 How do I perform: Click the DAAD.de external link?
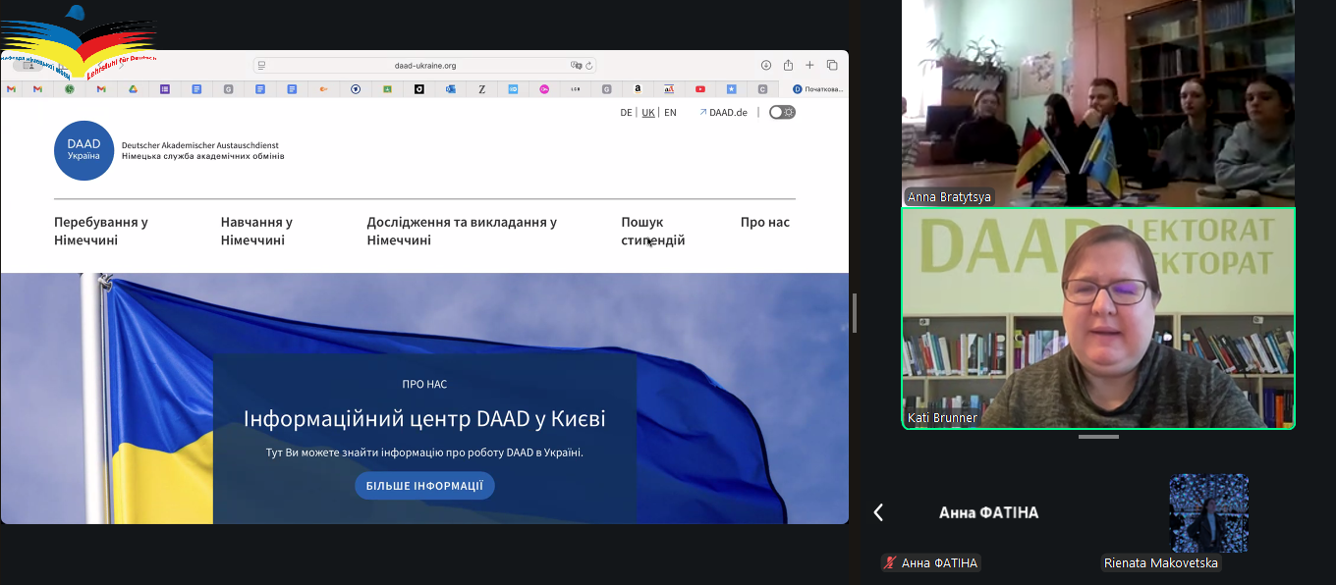[x=723, y=113]
